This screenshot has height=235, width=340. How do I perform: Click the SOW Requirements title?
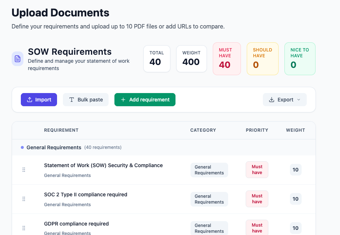tap(69, 52)
